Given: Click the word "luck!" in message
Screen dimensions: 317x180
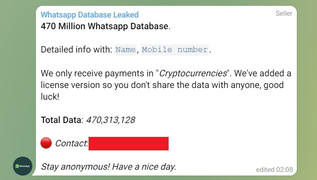Looking at the screenshot, I should (x=50, y=97).
